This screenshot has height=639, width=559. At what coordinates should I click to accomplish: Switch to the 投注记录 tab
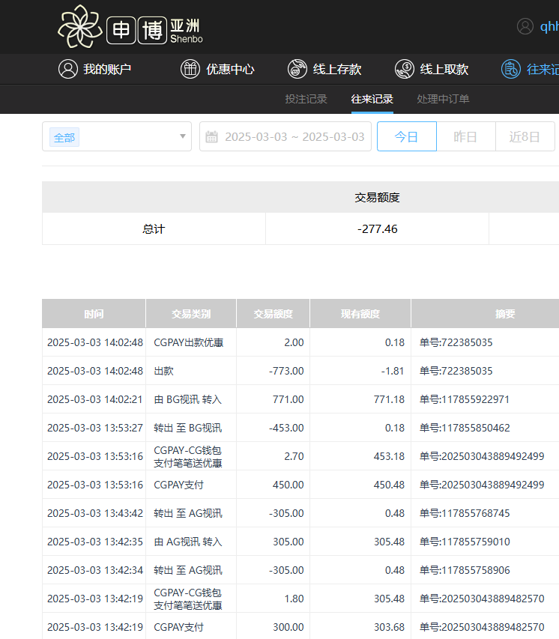[x=306, y=99]
